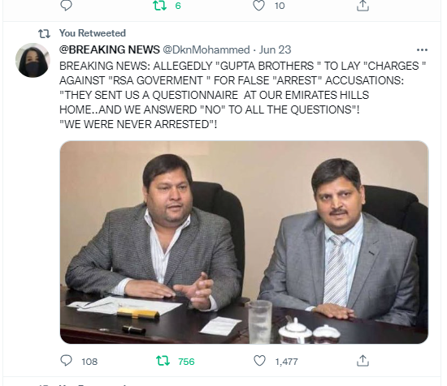The image size is (447, 386).
Task: Open the @BREAKING NEWS display name profile
Action: coord(110,49)
